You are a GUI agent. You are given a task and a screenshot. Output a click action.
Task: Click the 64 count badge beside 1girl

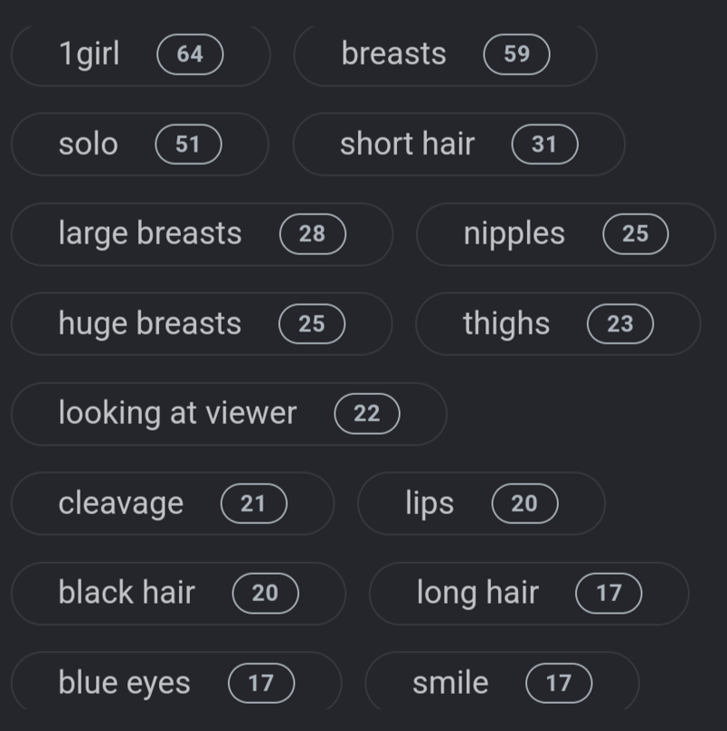190,54
